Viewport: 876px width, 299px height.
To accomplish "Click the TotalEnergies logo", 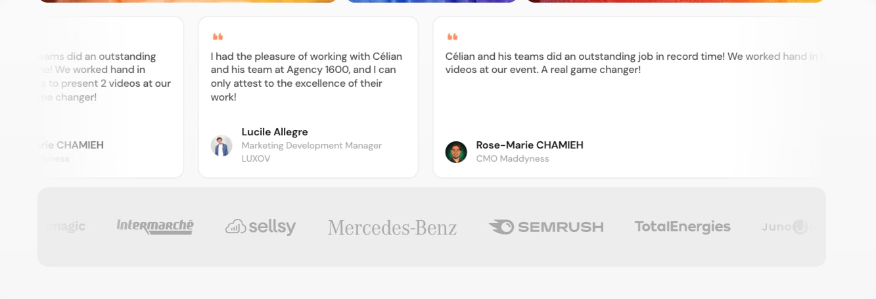I will [682, 227].
